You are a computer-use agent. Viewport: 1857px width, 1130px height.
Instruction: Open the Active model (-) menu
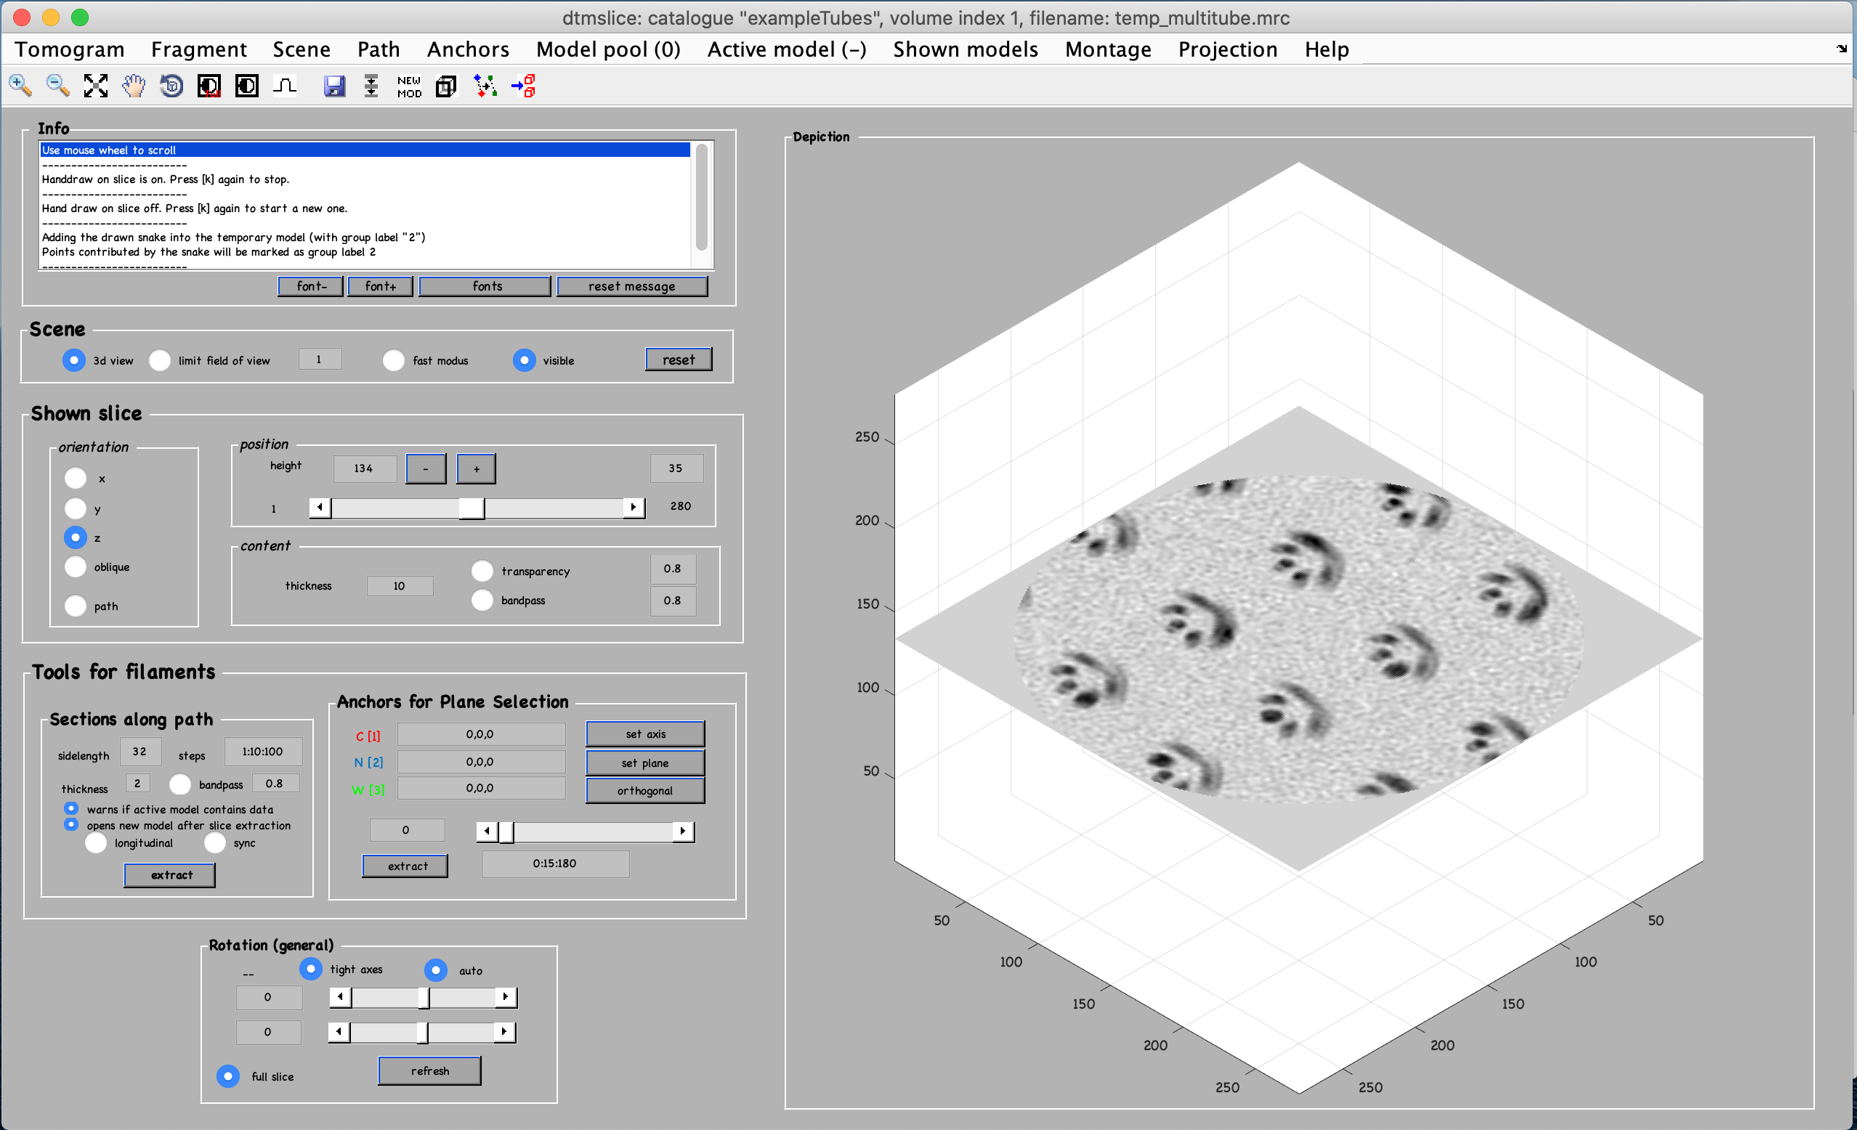(787, 49)
